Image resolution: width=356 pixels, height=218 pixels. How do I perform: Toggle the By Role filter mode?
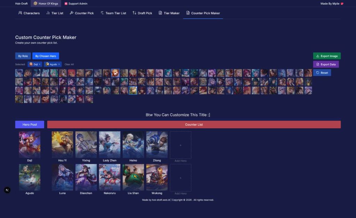tap(23, 56)
